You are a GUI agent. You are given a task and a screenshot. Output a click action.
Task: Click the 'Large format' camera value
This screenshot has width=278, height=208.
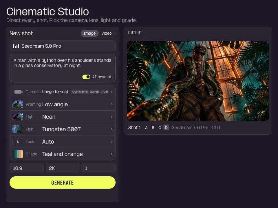55,92
